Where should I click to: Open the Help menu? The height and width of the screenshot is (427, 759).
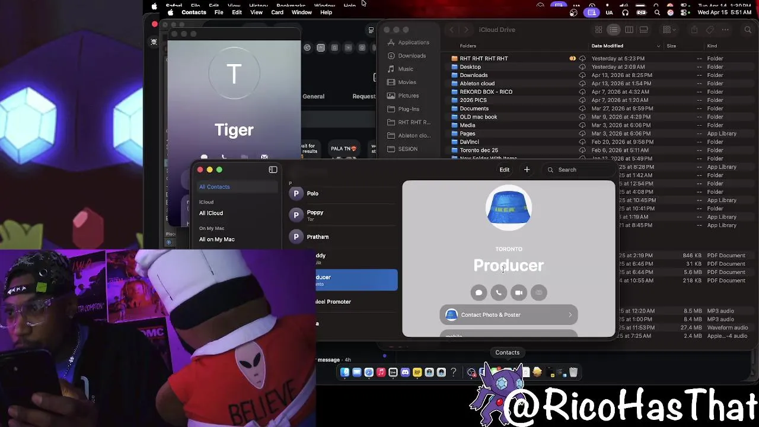point(326,12)
